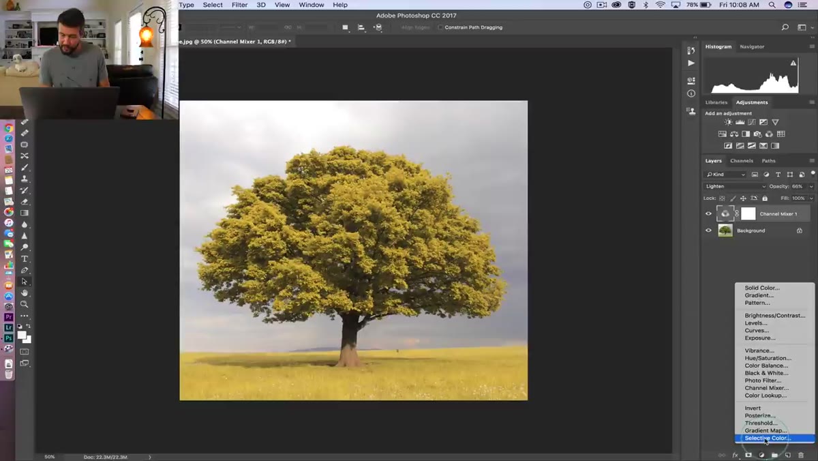Viewport: 818px width, 461px height.
Task: Add a Channel Mixer adjustment icon in the Adjustments panel
Action: pyautogui.click(x=769, y=134)
